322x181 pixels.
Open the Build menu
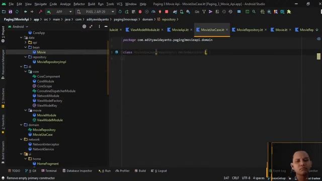tap(92, 4)
